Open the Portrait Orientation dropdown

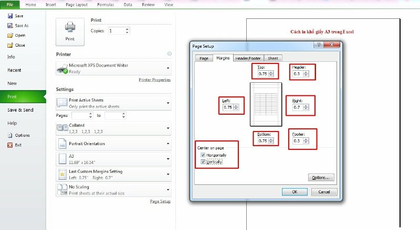[168, 144]
